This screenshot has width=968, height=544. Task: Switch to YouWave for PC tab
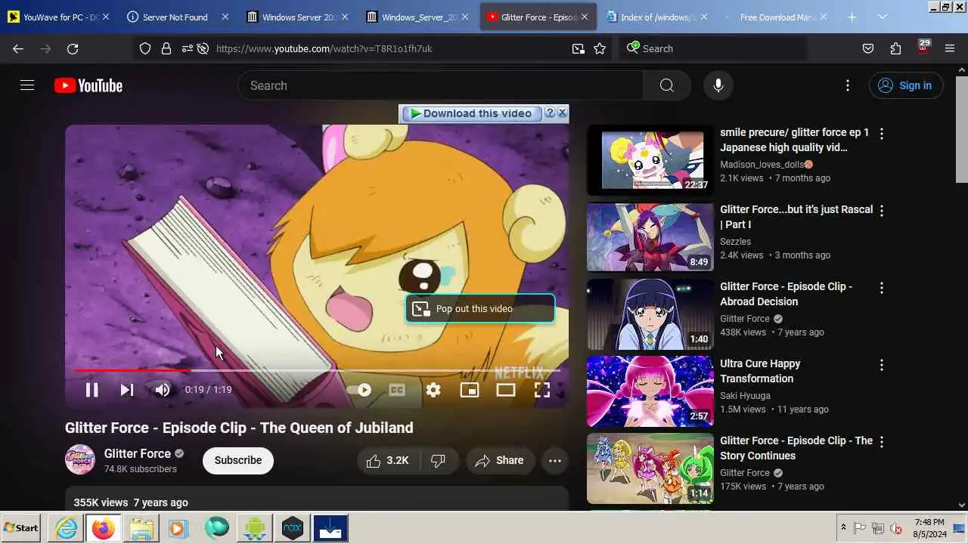pos(59,17)
